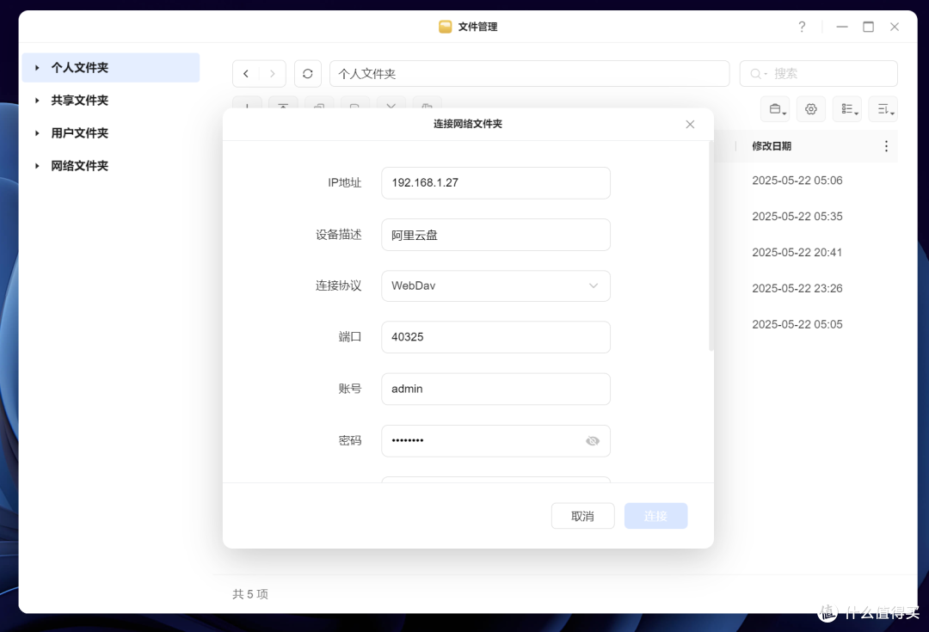Expand the 用户文件夹 tree node

(37, 132)
